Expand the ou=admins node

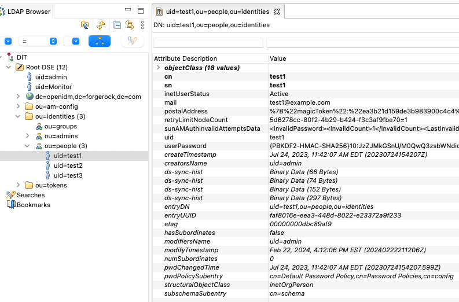28,136
